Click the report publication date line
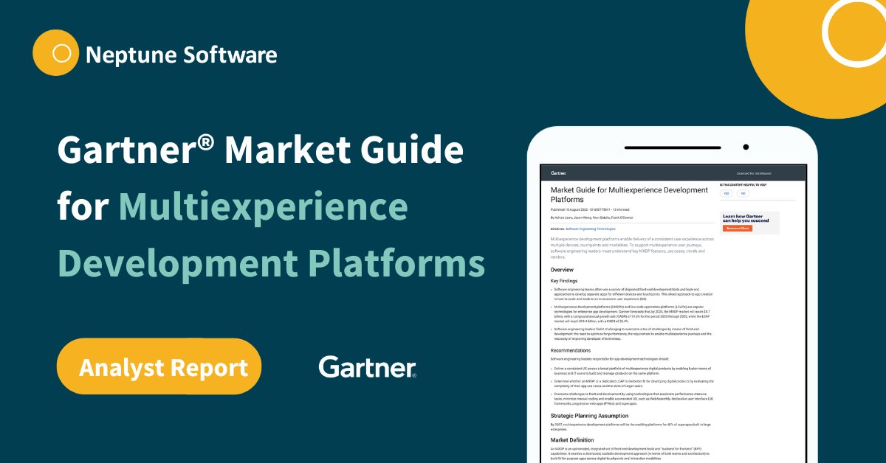886x463 pixels. coord(591,209)
